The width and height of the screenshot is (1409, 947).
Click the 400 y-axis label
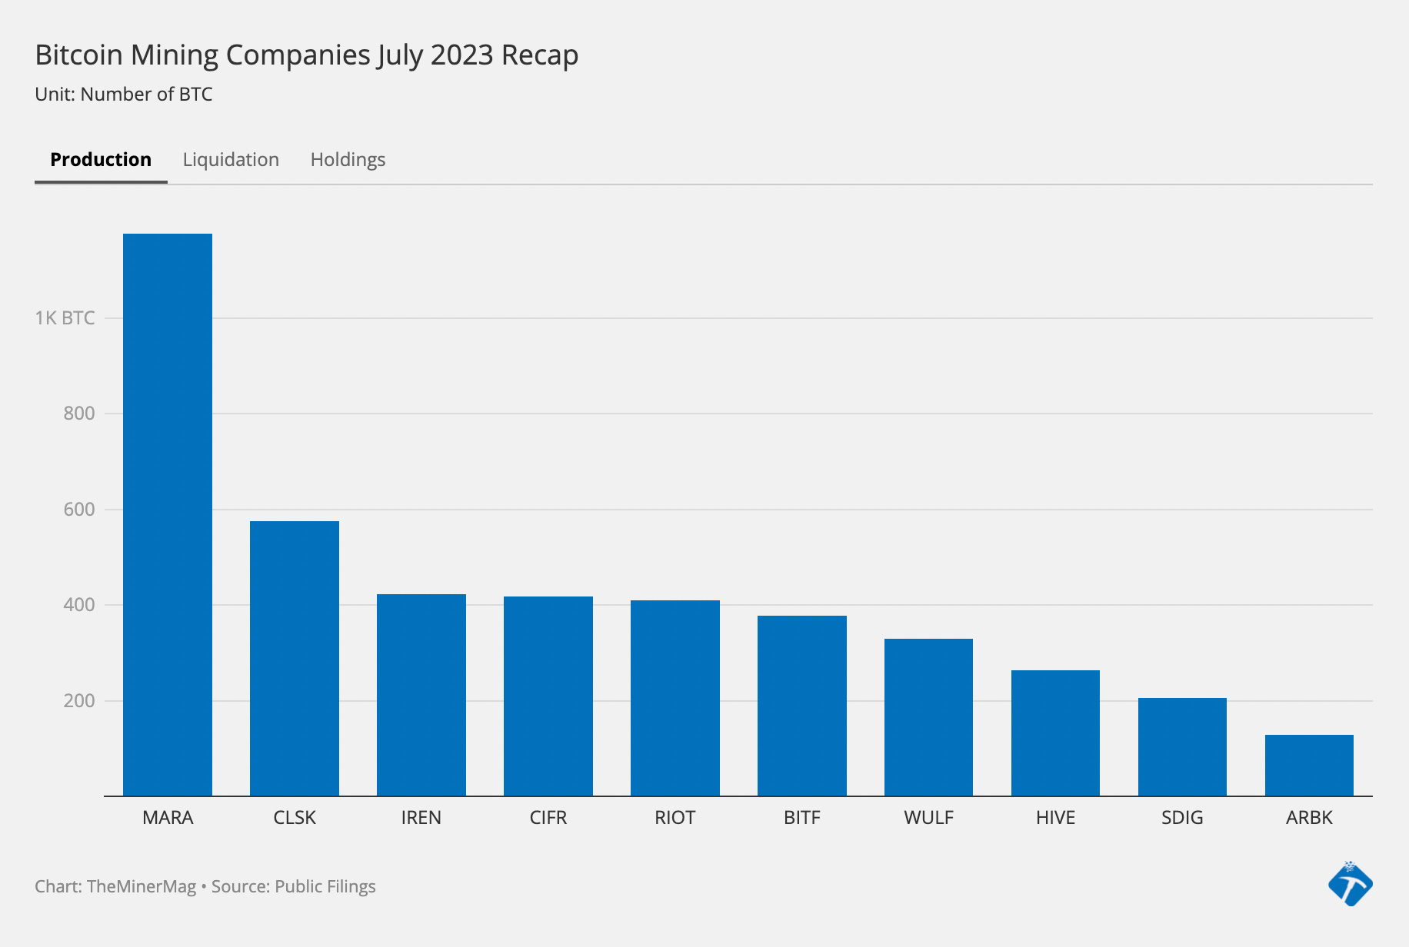[x=79, y=604]
